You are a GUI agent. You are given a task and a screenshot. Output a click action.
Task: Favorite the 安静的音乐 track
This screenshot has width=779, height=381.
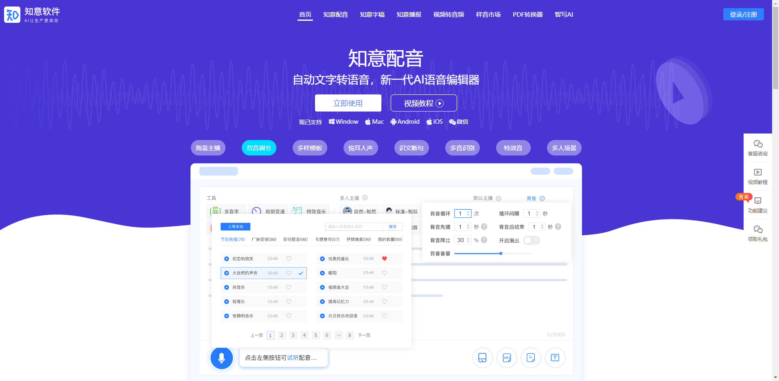(289, 315)
